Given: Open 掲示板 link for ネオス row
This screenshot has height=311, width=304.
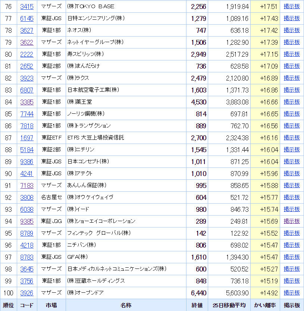Looking at the screenshot, I should (x=292, y=30).
